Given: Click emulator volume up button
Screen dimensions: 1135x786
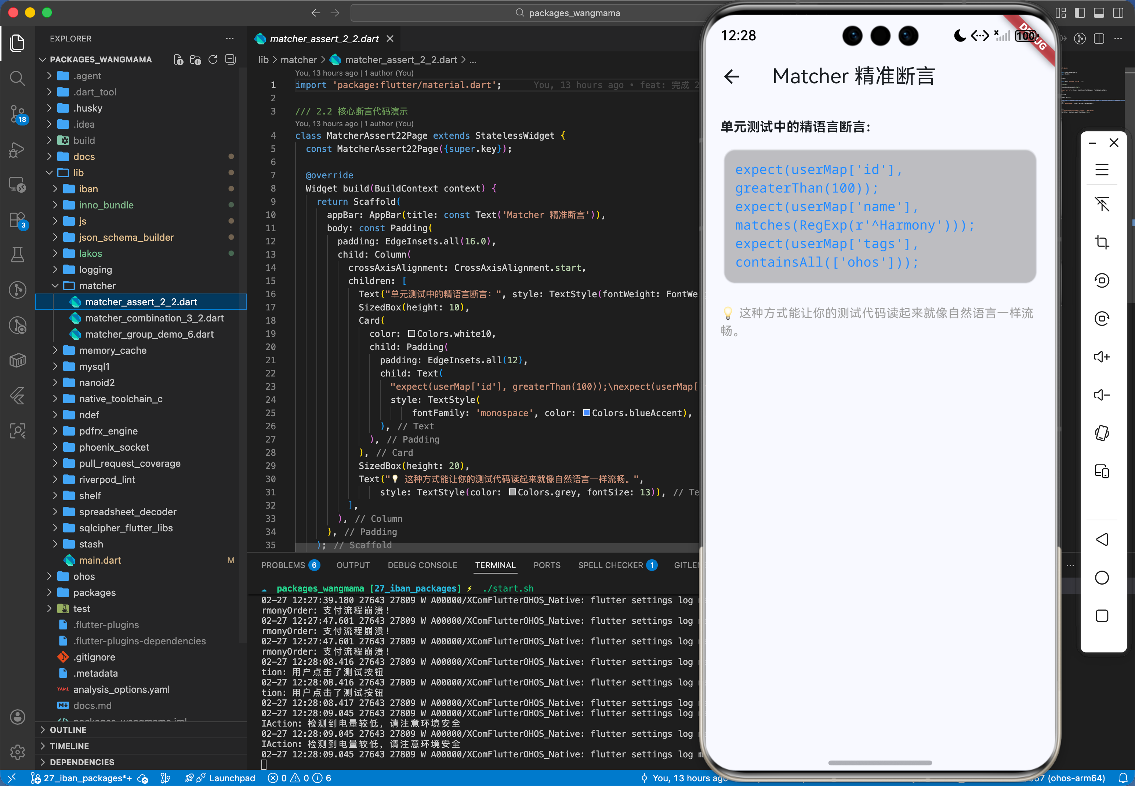Looking at the screenshot, I should [1102, 357].
